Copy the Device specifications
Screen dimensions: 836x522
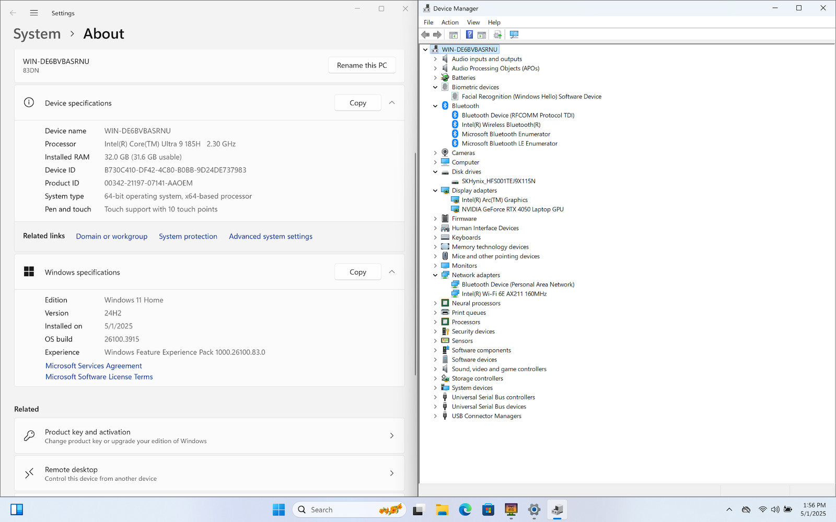[358, 103]
